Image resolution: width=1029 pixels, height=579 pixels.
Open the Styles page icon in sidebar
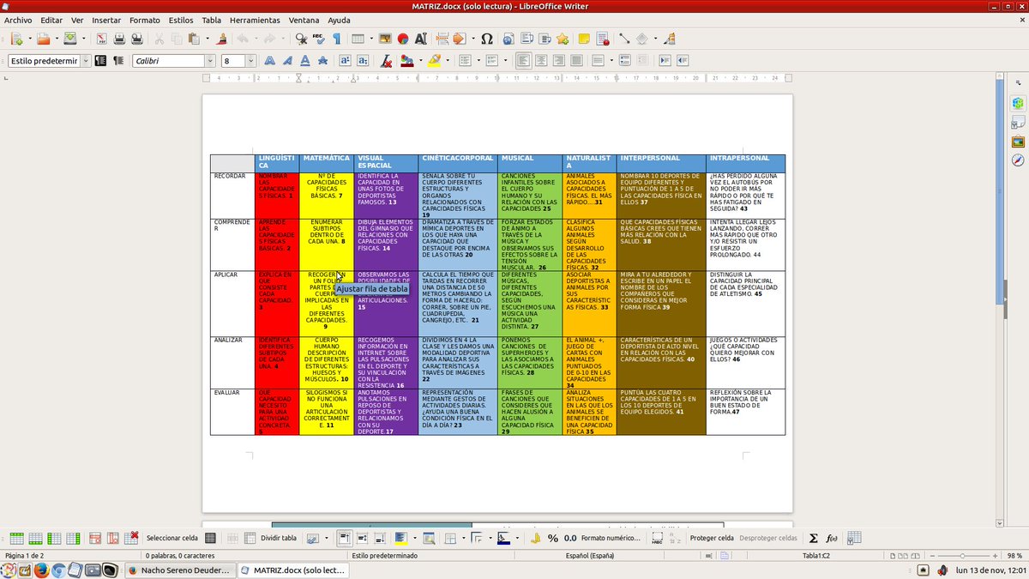click(1018, 122)
